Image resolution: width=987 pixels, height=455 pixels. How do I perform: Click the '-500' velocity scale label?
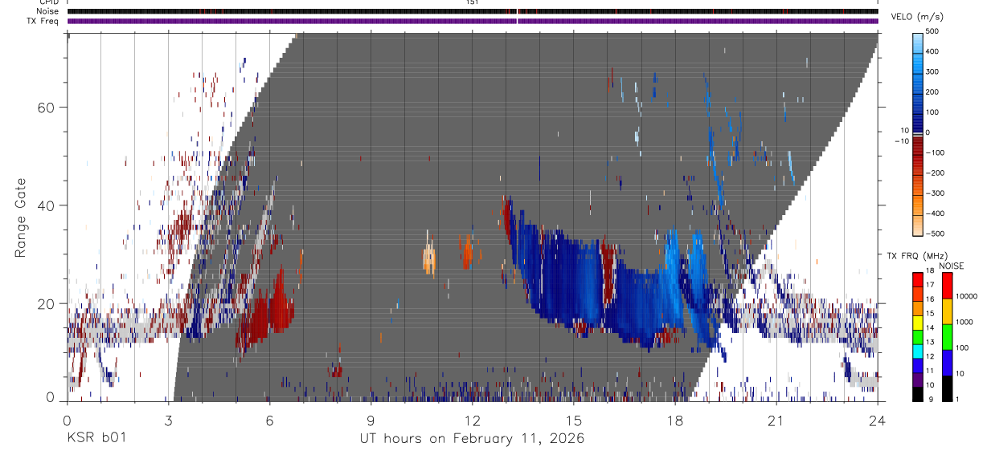pyautogui.click(x=935, y=234)
